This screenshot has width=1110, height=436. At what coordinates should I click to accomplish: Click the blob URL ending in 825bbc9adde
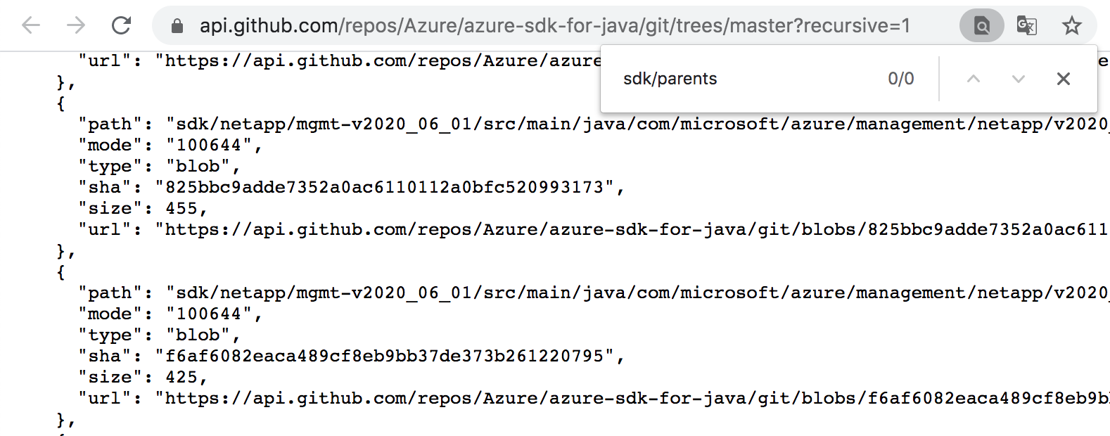click(633, 229)
